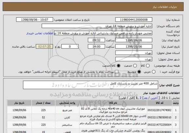This screenshot has width=189, height=133.
Task: Click the موزاییک ماشینی item name
Action: pos(113,110)
